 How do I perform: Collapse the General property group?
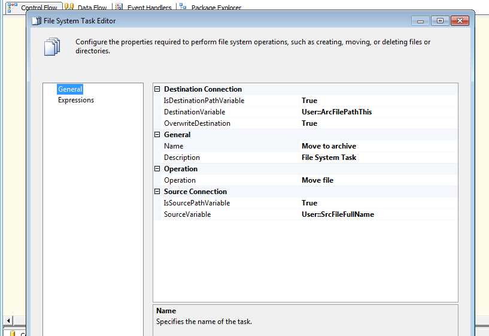pos(157,135)
